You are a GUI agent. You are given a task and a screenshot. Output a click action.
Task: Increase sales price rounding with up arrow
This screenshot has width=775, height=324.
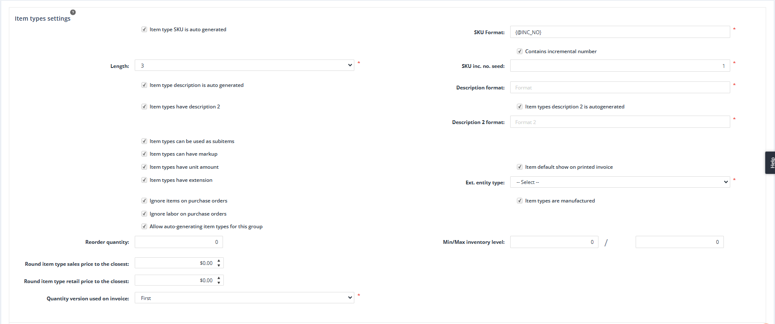(219, 261)
